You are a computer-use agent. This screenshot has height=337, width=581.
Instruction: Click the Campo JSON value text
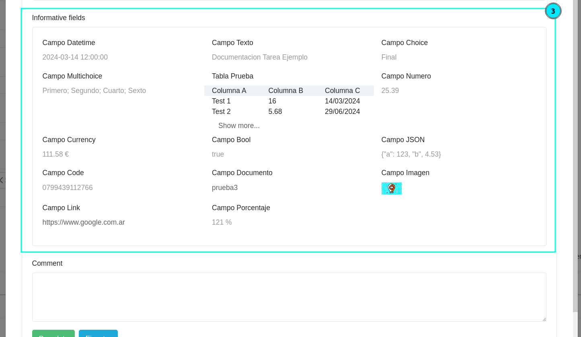tap(411, 154)
